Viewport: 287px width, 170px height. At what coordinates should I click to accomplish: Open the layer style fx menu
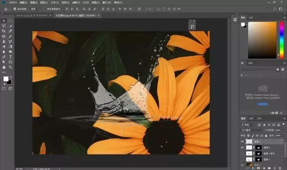click(253, 168)
